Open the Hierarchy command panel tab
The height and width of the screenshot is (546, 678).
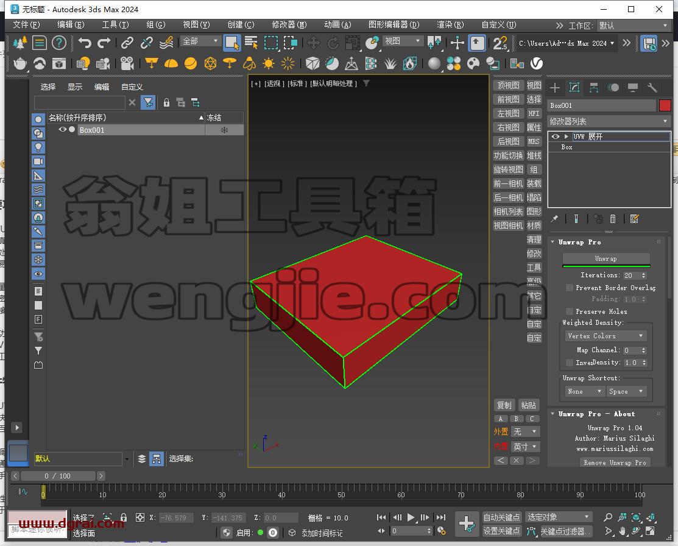tap(594, 88)
